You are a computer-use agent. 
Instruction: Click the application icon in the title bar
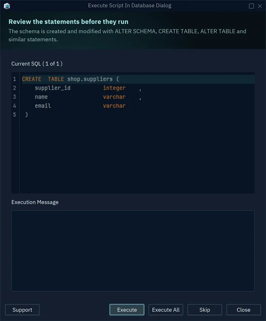(x=7, y=6)
